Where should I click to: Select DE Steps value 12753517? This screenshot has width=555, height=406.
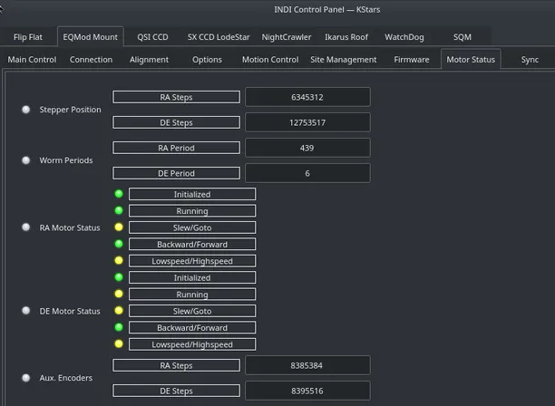point(307,122)
